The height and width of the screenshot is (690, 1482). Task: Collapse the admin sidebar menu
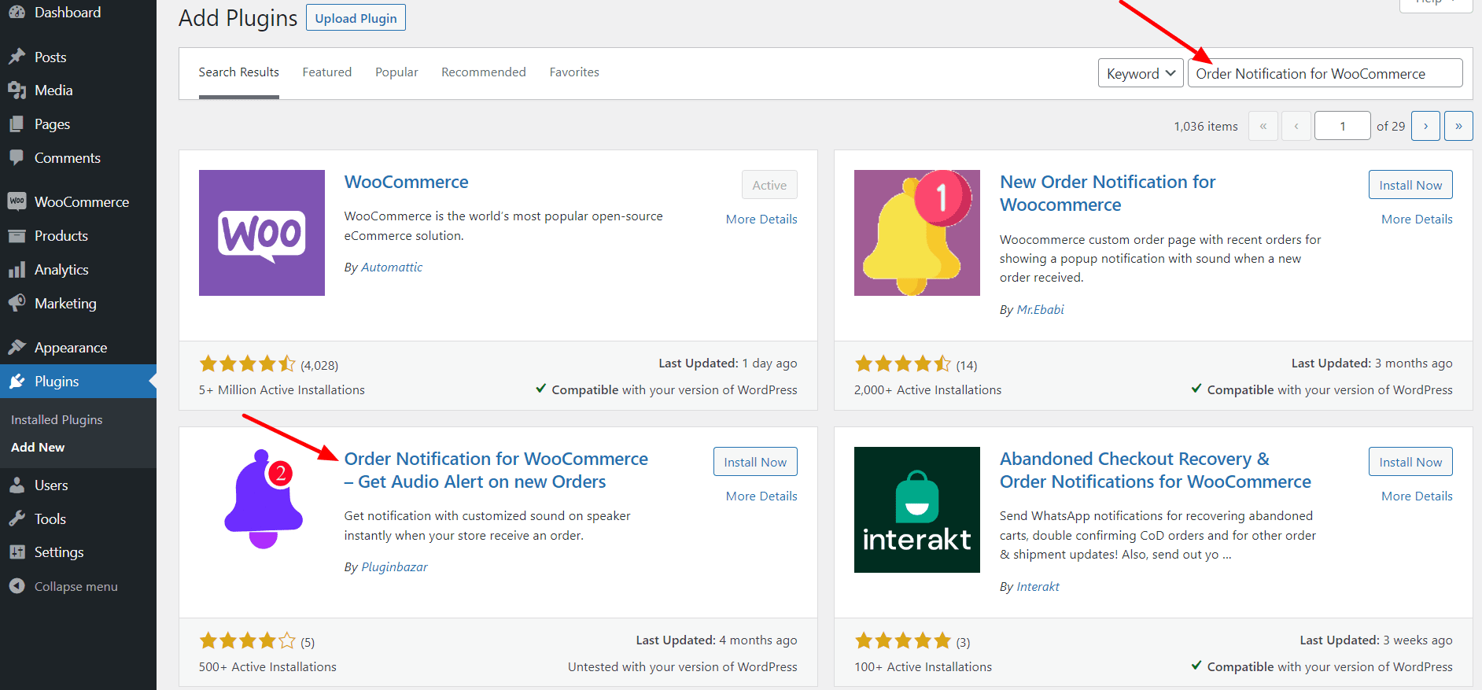[64, 586]
